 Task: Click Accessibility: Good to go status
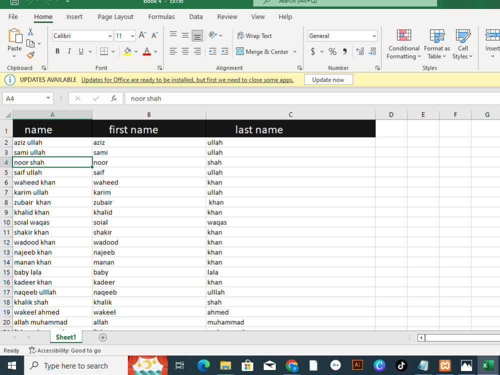pyautogui.click(x=65, y=350)
